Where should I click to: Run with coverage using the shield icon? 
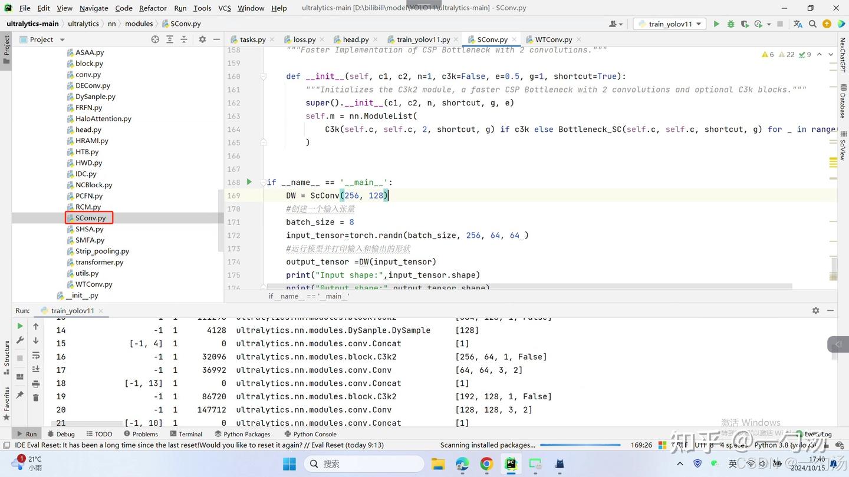point(745,24)
